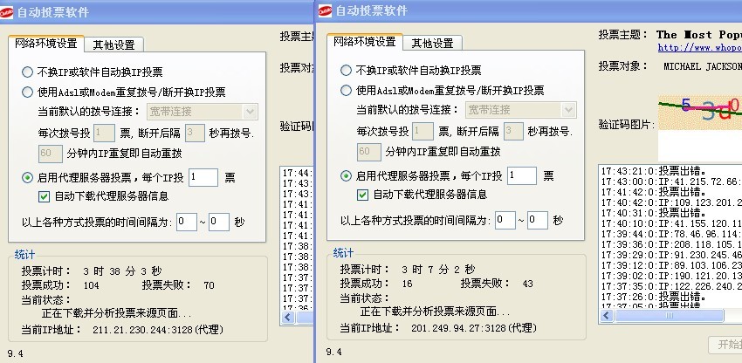Switch to 网络环境设置 tab in right window
The image size is (742, 363).
coord(364,42)
